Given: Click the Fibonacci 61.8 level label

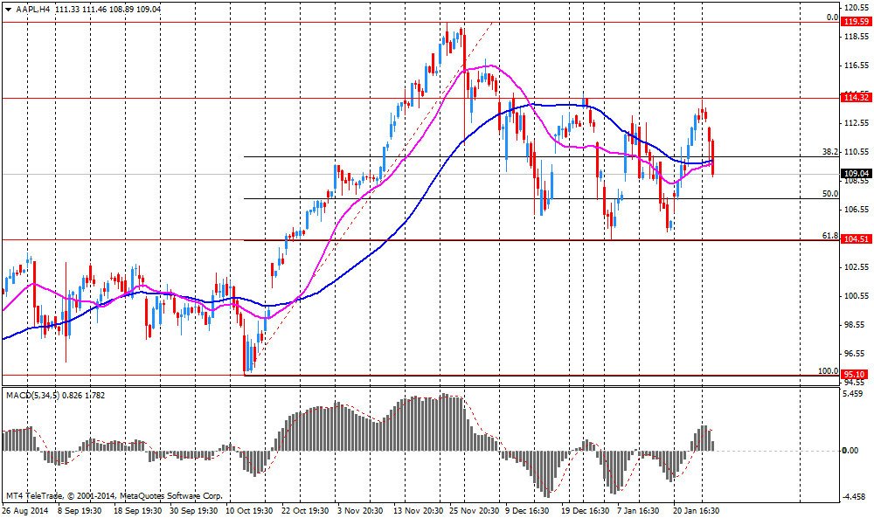Looking at the screenshot, I should [x=830, y=236].
